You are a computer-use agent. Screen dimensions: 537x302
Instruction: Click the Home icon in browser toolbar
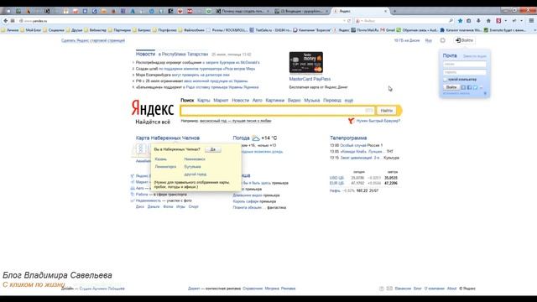(x=488, y=21)
